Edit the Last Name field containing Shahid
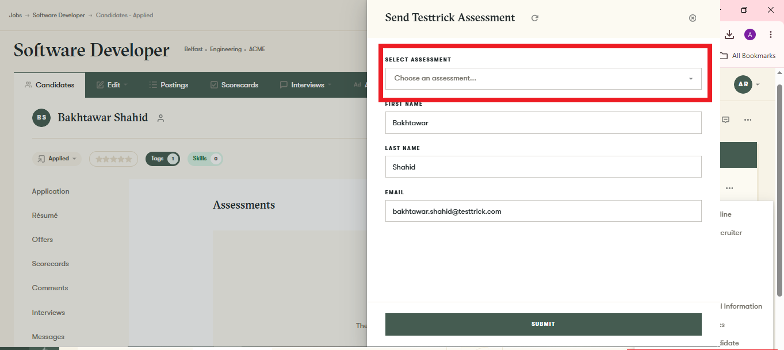This screenshot has height=350, width=784. (x=543, y=167)
